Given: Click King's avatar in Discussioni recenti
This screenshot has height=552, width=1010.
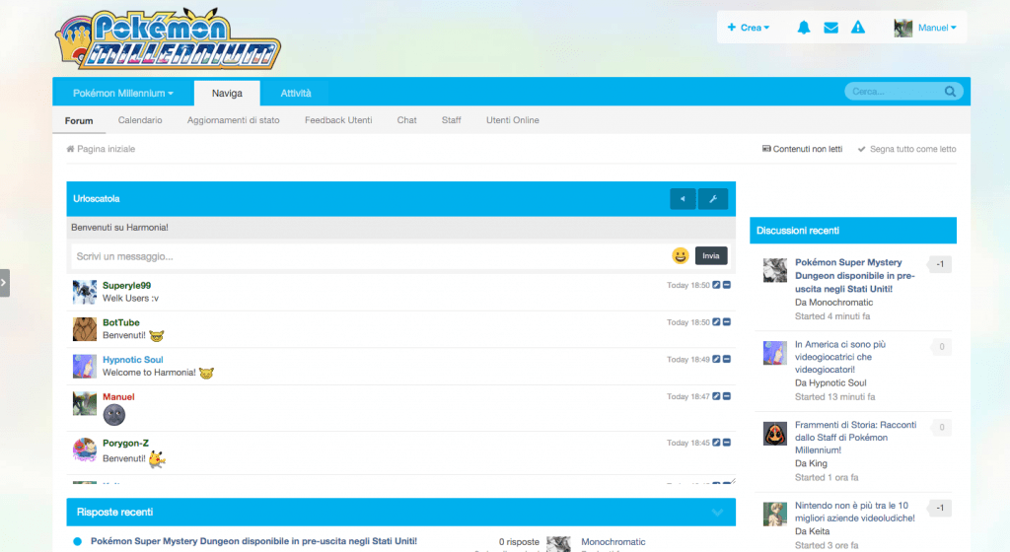Looking at the screenshot, I should (x=775, y=434).
